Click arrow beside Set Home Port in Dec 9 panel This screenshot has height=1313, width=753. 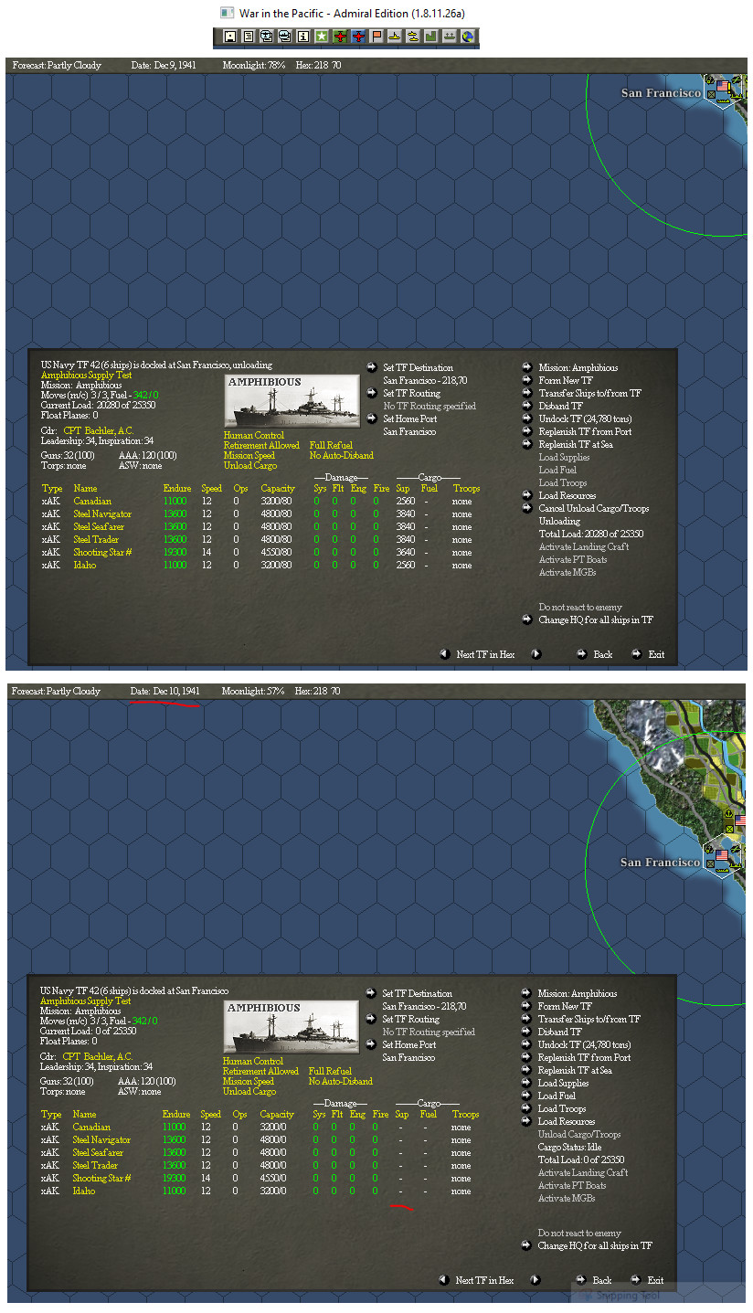click(x=372, y=418)
